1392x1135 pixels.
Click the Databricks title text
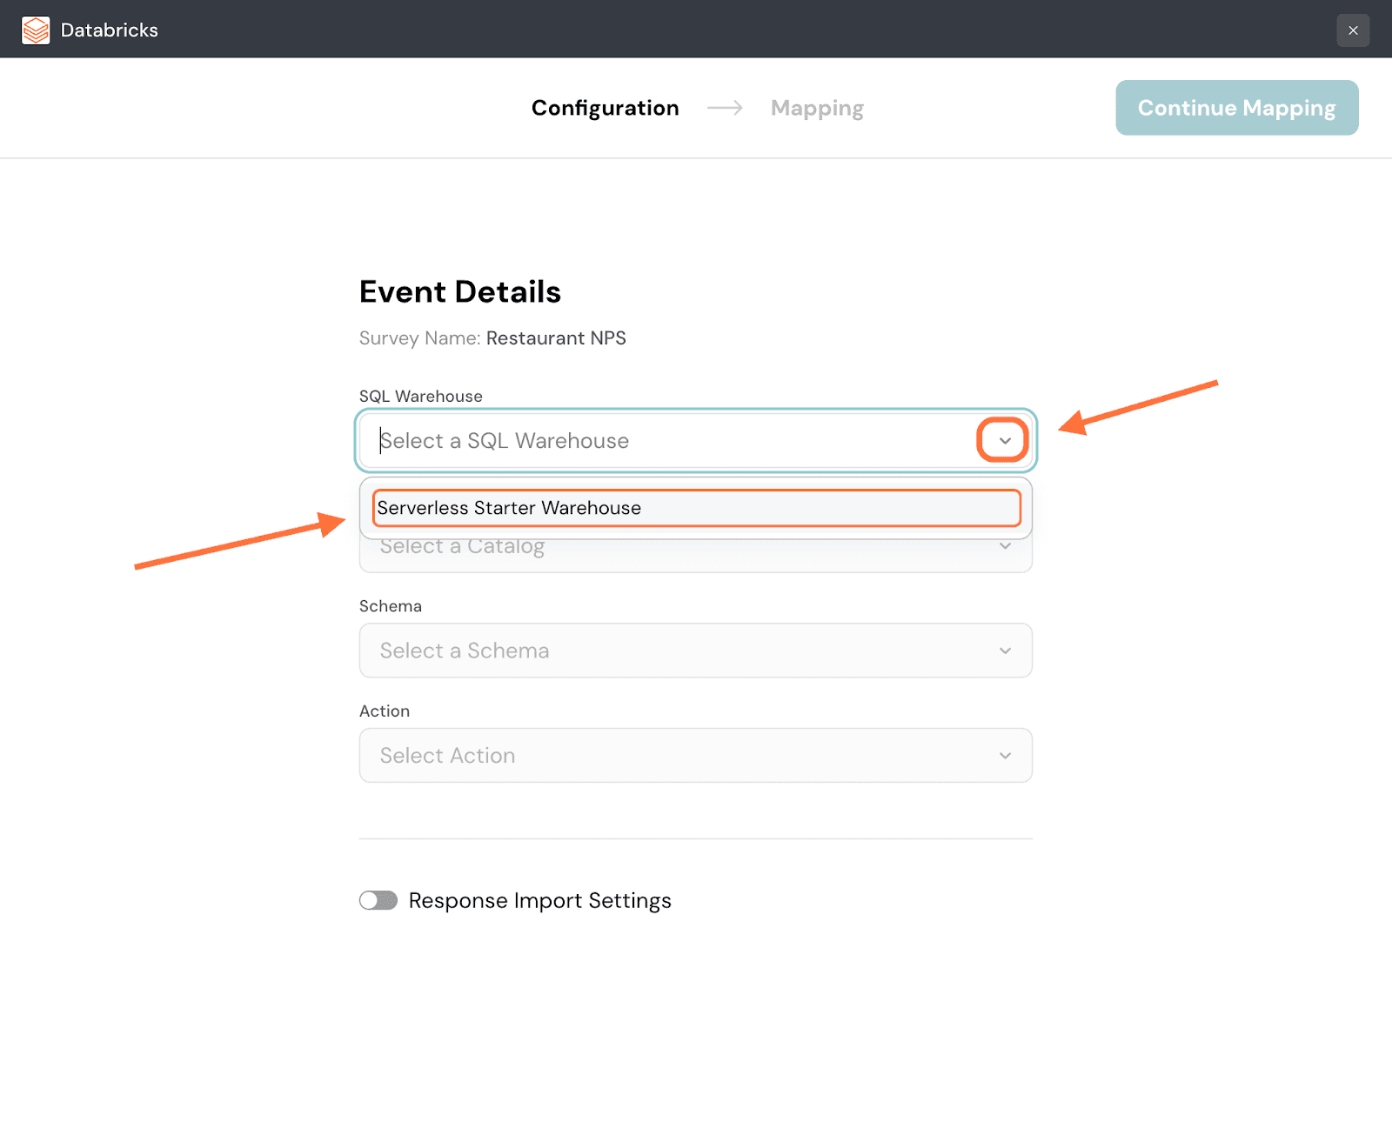tap(110, 30)
